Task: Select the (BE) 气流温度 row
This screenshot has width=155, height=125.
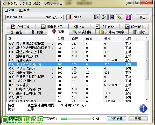Action: (x=72, y=85)
